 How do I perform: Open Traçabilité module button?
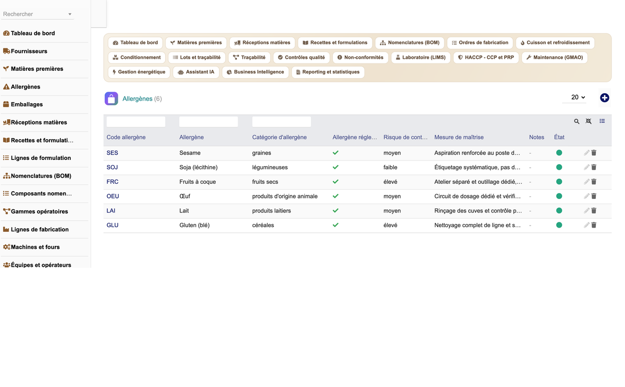pyautogui.click(x=249, y=57)
